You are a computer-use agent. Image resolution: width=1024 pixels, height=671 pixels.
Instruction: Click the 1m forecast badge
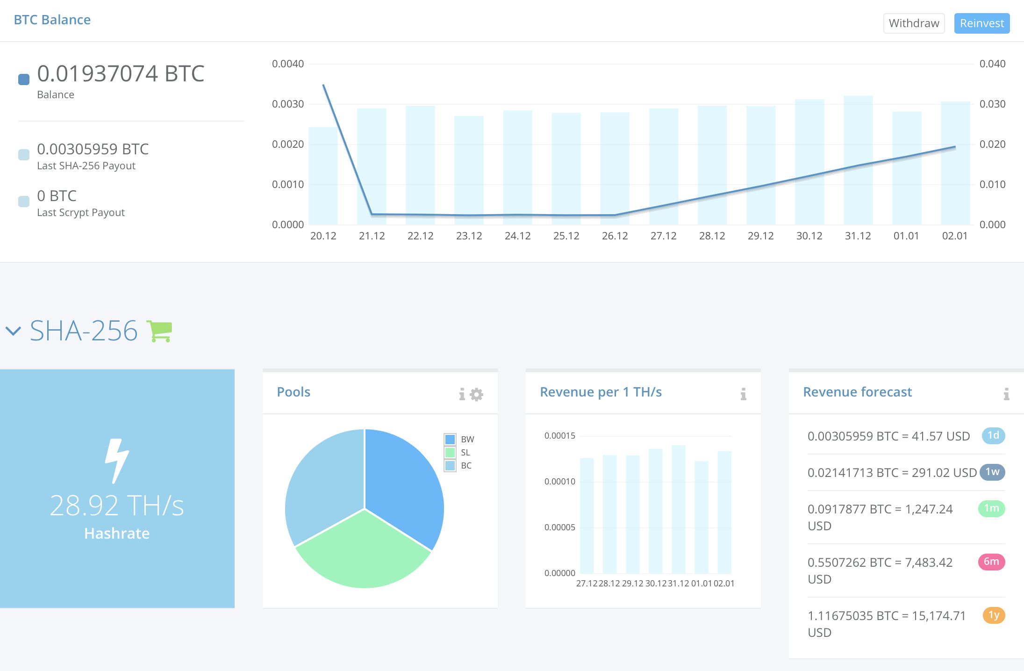992,508
